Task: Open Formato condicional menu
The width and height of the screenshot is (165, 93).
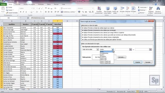Action: 99,10
